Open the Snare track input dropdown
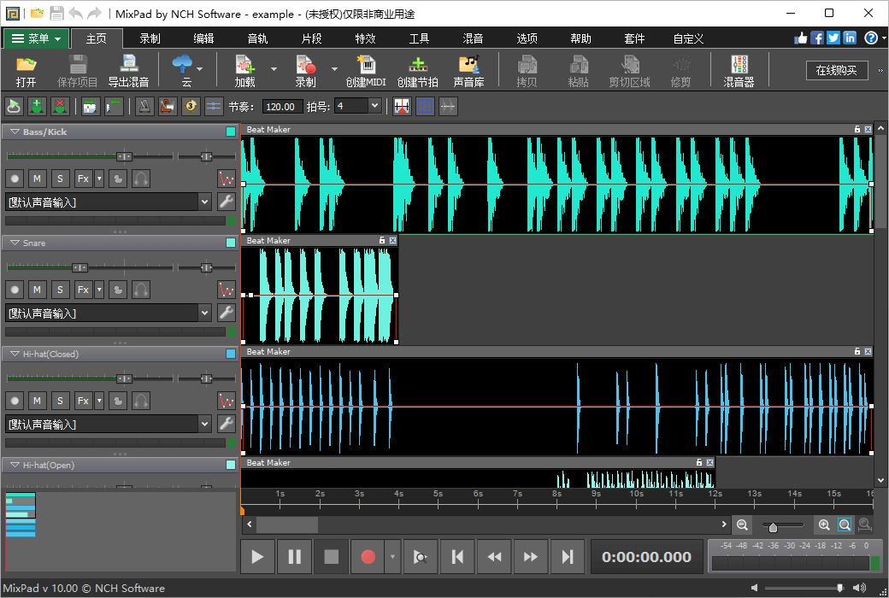This screenshot has width=889, height=598. click(204, 313)
